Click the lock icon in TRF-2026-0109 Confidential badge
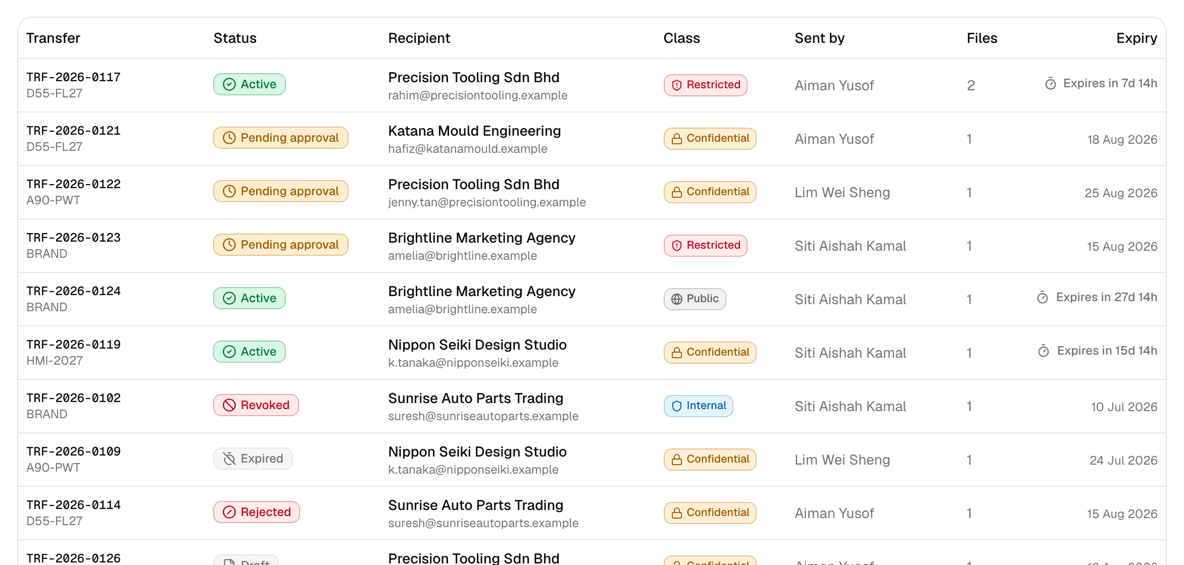 677,460
